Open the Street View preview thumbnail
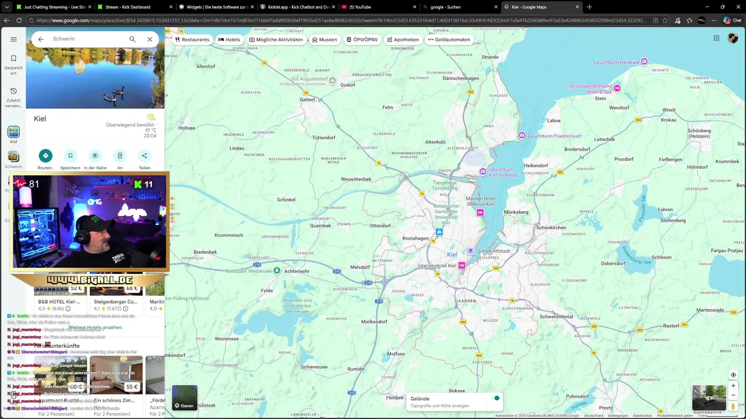 click(x=709, y=398)
